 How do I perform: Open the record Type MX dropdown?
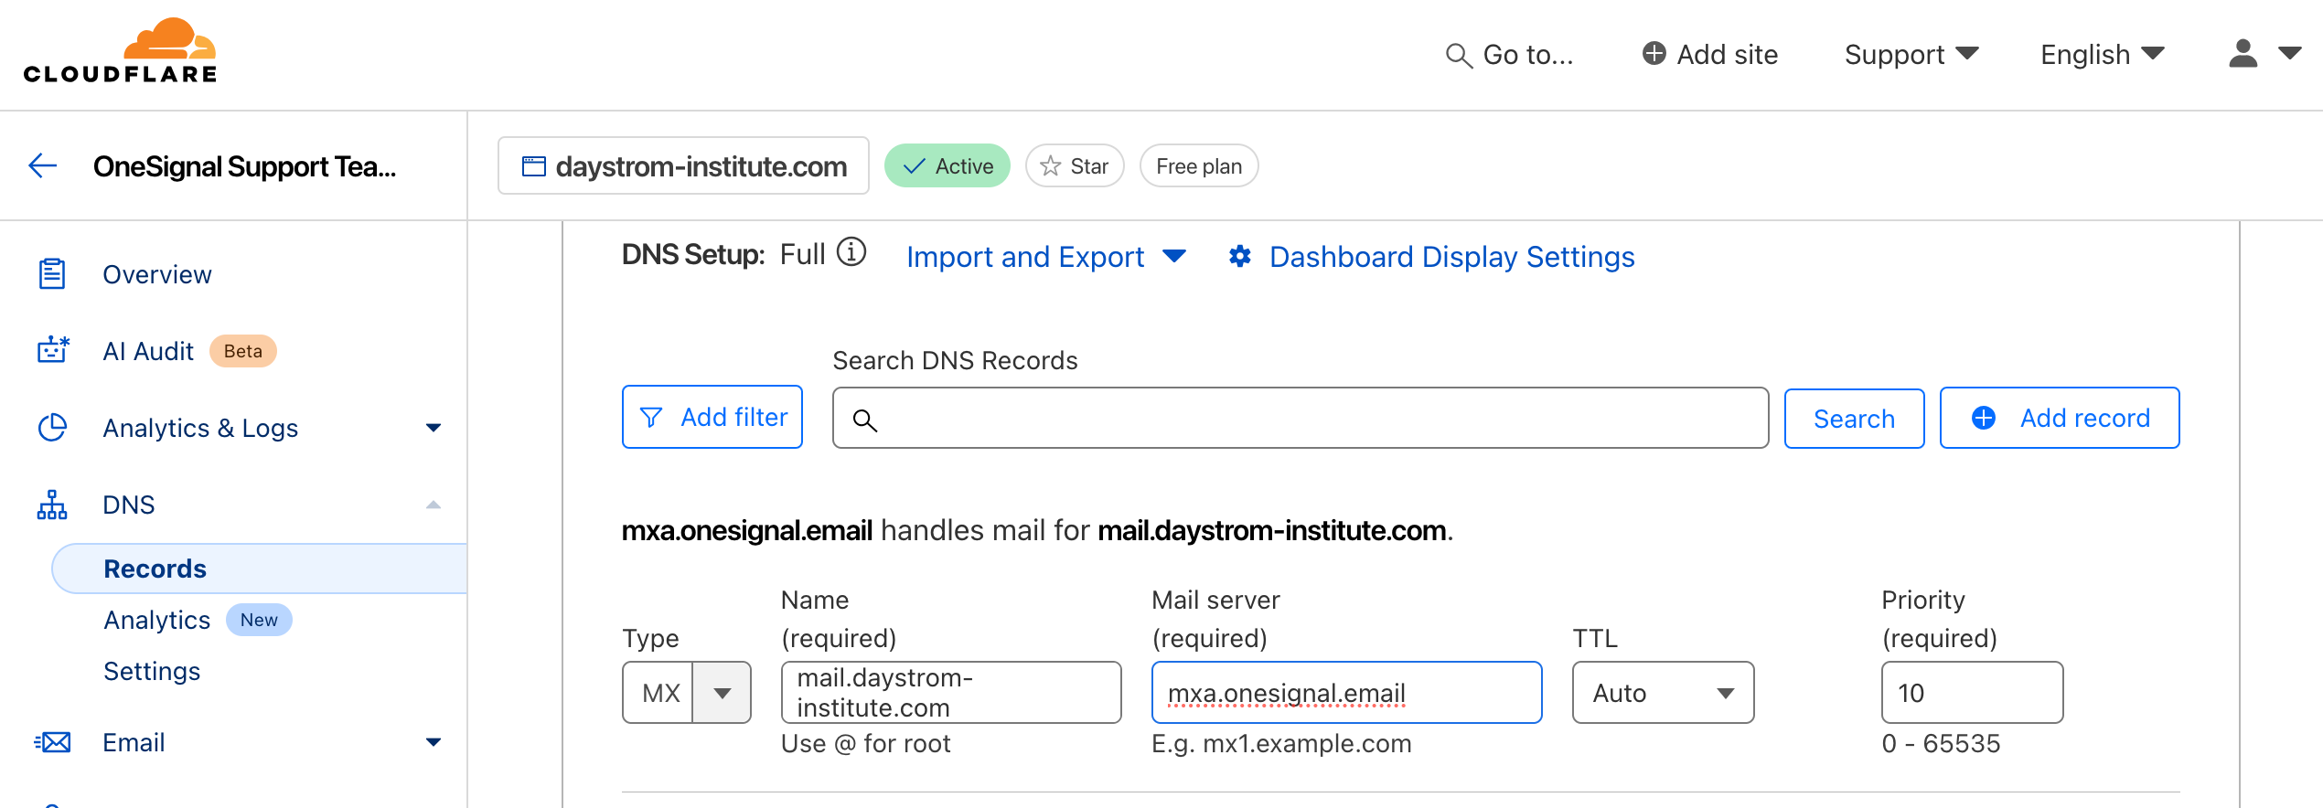687,693
